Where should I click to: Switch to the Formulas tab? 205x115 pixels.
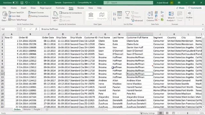[x=60, y=8]
